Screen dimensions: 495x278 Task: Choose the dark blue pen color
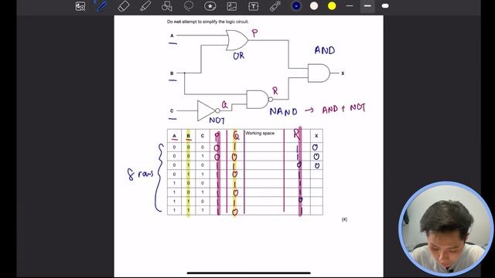click(x=296, y=5)
